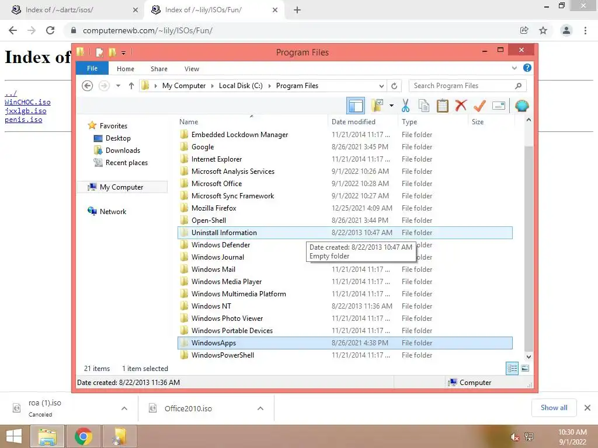Screen dimensions: 598x448
Task: Click My Computer in address breadcrumb
Action: click(184, 86)
